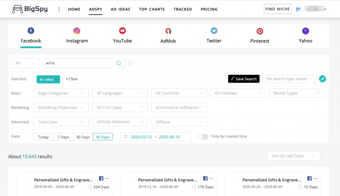
Task: Open the three-dot menu on the 254 Days card
Action: [x=107, y=178]
